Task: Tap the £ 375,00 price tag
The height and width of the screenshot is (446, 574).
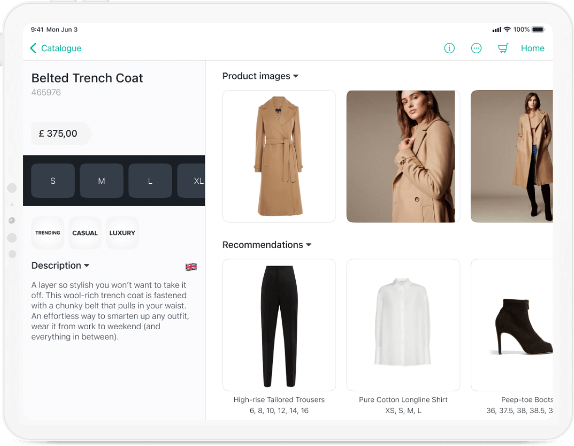Action: pyautogui.click(x=59, y=133)
